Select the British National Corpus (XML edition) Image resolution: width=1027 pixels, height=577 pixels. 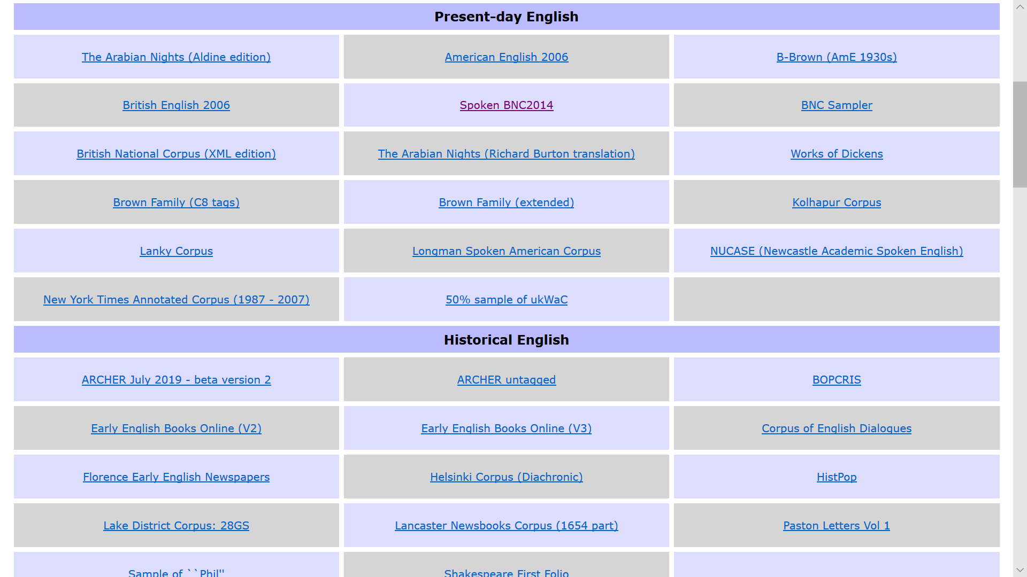click(x=176, y=154)
